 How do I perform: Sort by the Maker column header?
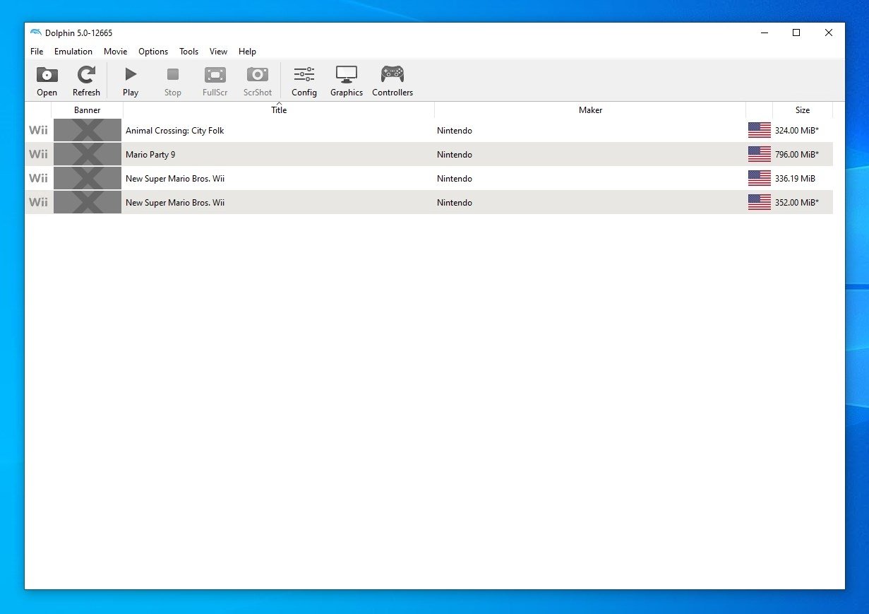coord(590,110)
